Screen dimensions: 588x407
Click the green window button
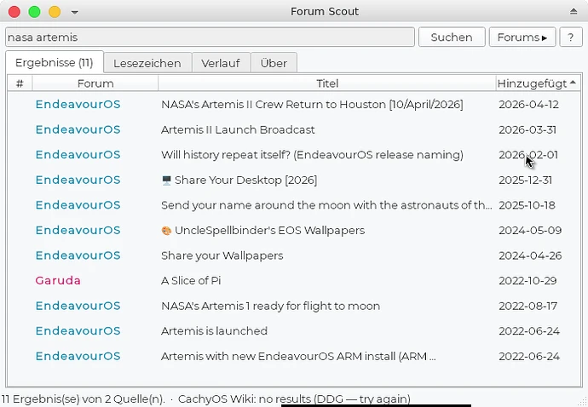pos(34,12)
